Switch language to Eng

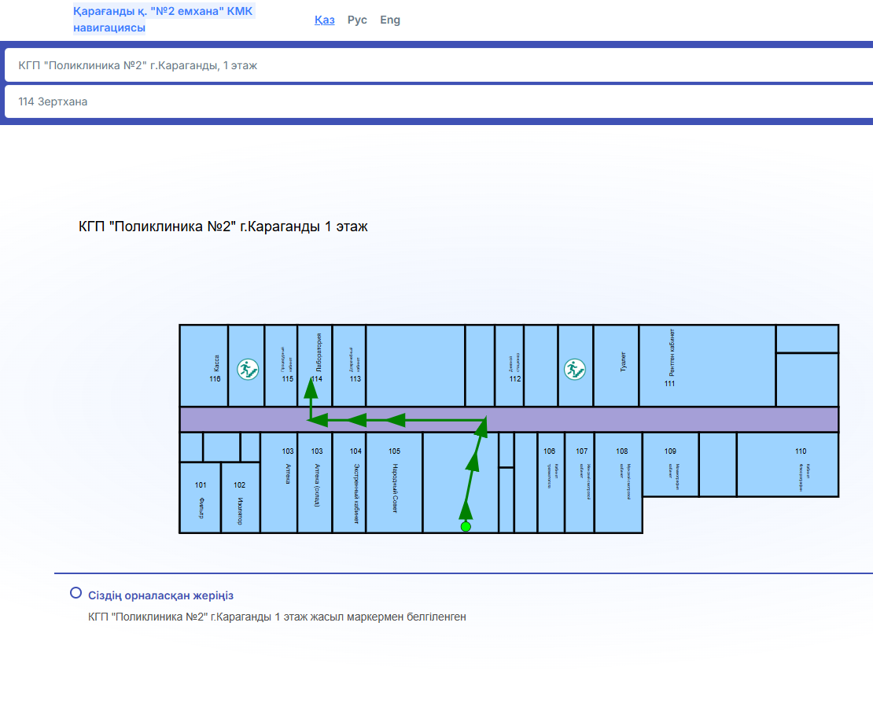tap(390, 20)
